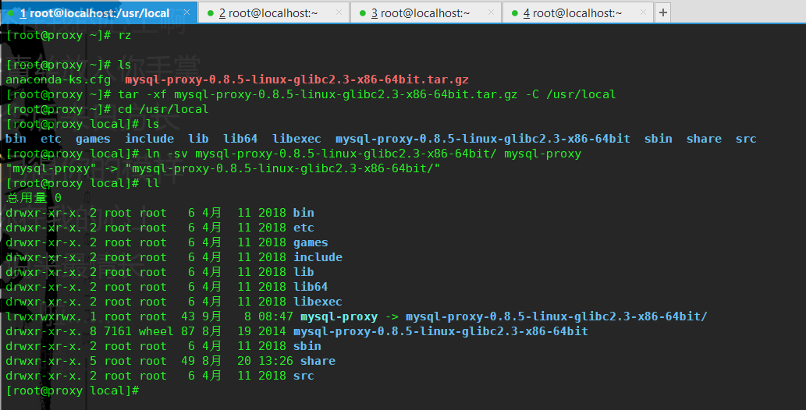Click the tar -xf command line
This screenshot has width=806, height=410.
[x=311, y=94]
